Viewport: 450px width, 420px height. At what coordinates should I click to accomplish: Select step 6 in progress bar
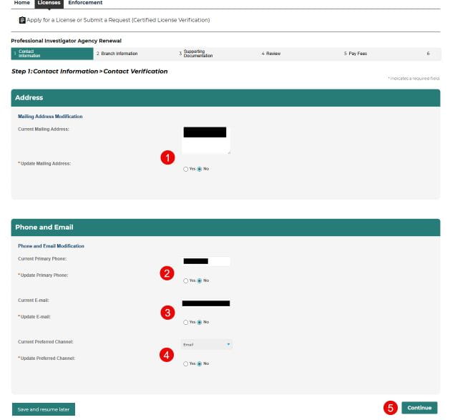pyautogui.click(x=429, y=54)
